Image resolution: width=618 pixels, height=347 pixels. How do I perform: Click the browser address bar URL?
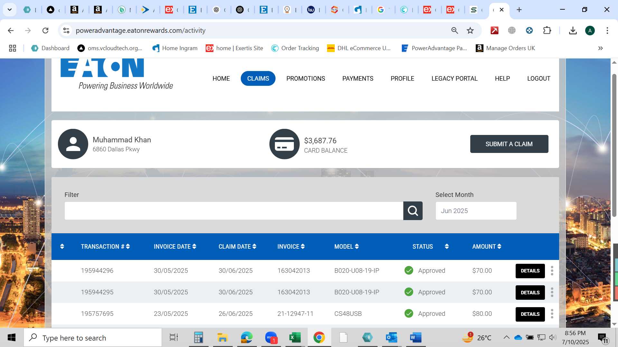(x=141, y=31)
